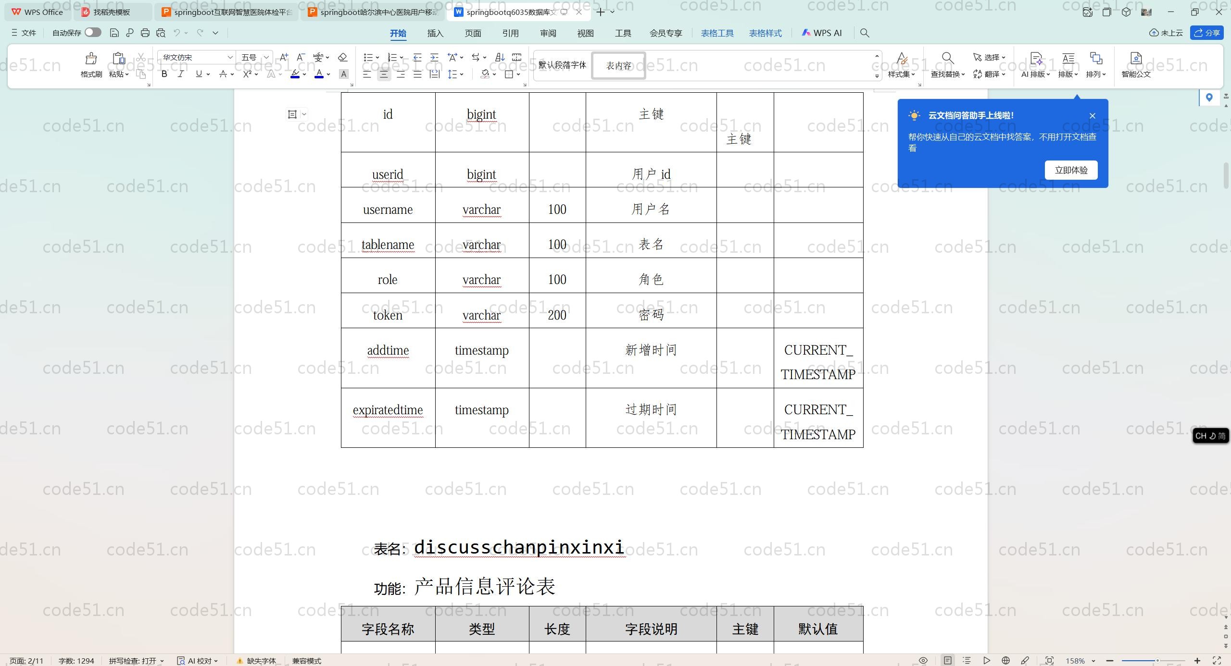Screen dimensions: 1231x666
Task: Apply bold formatting with B icon
Action: click(x=164, y=74)
